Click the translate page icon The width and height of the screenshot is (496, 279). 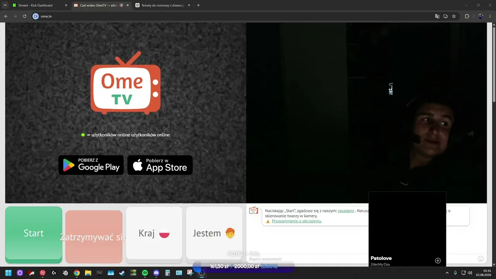pos(437,16)
